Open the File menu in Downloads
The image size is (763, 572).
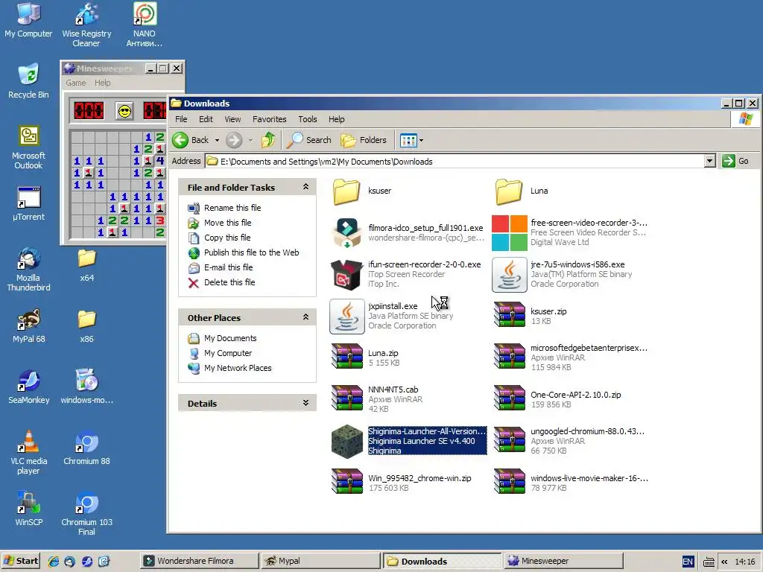pos(181,119)
